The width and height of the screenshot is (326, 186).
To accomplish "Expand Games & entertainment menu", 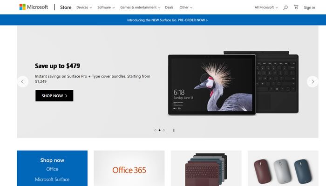I will tap(140, 7).
